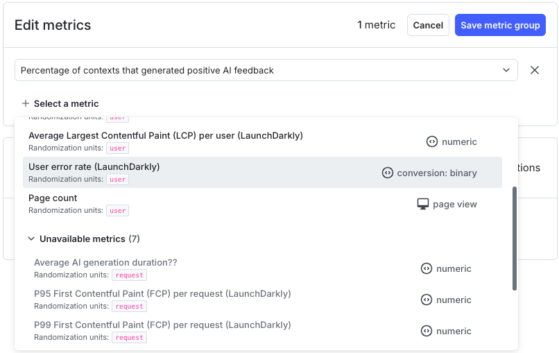Click numeric icon for P99 First Contentful Paint

427,331
